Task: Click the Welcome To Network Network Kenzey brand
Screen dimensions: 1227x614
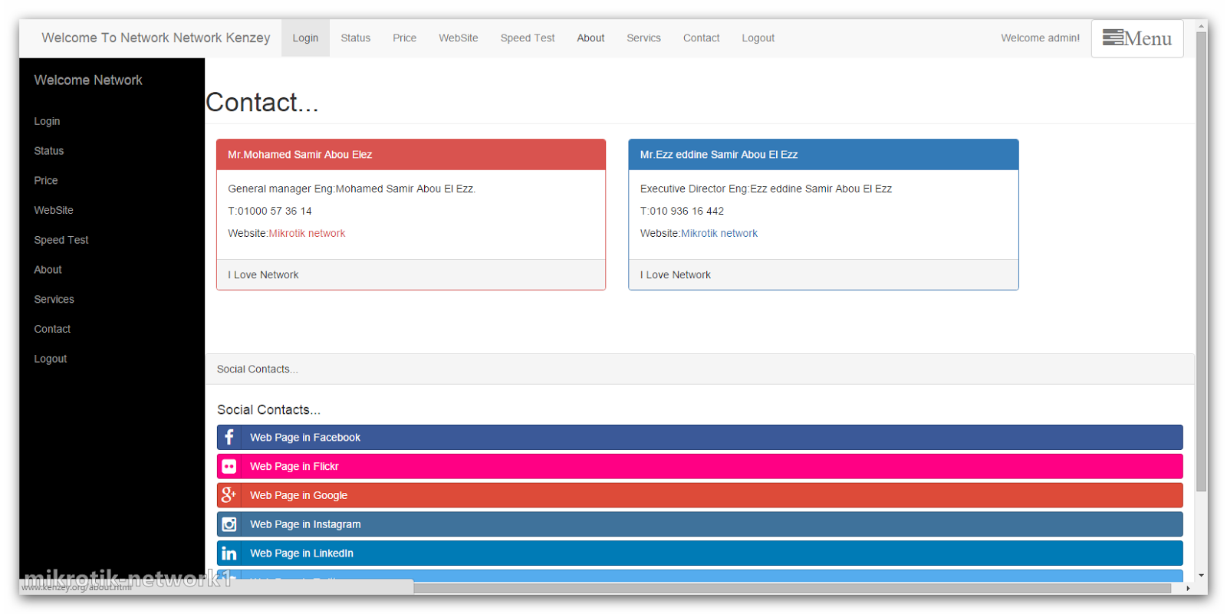Action: tap(156, 38)
